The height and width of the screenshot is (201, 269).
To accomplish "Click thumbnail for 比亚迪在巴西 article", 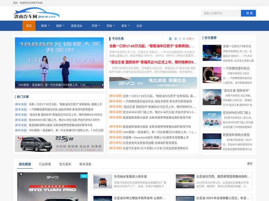I will tap(185, 181).
